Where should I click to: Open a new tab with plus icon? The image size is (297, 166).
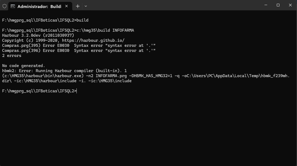coord(78,6)
